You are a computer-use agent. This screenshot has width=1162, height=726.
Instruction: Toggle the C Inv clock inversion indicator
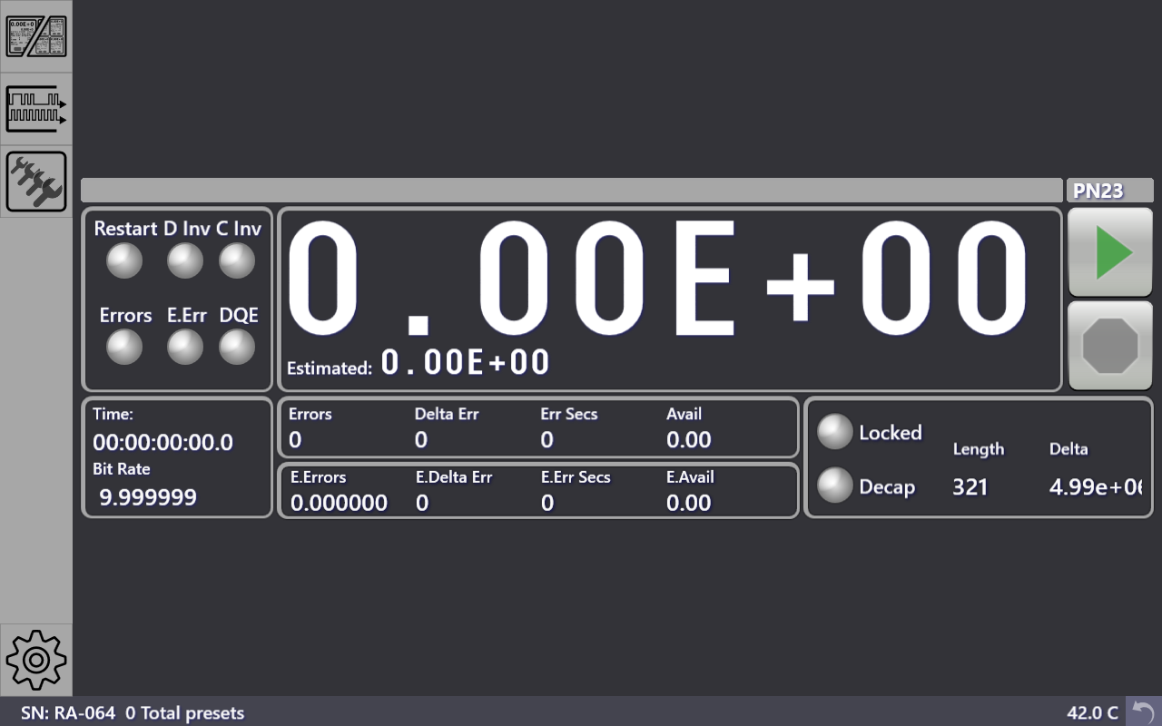coord(236,260)
